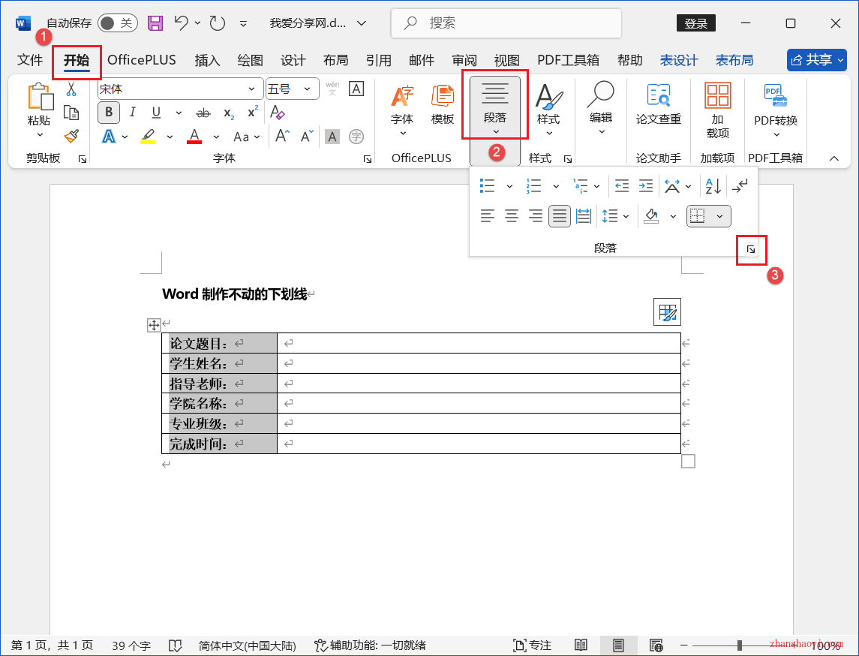
Task: Toggle Justify alignment button
Action: (x=560, y=216)
